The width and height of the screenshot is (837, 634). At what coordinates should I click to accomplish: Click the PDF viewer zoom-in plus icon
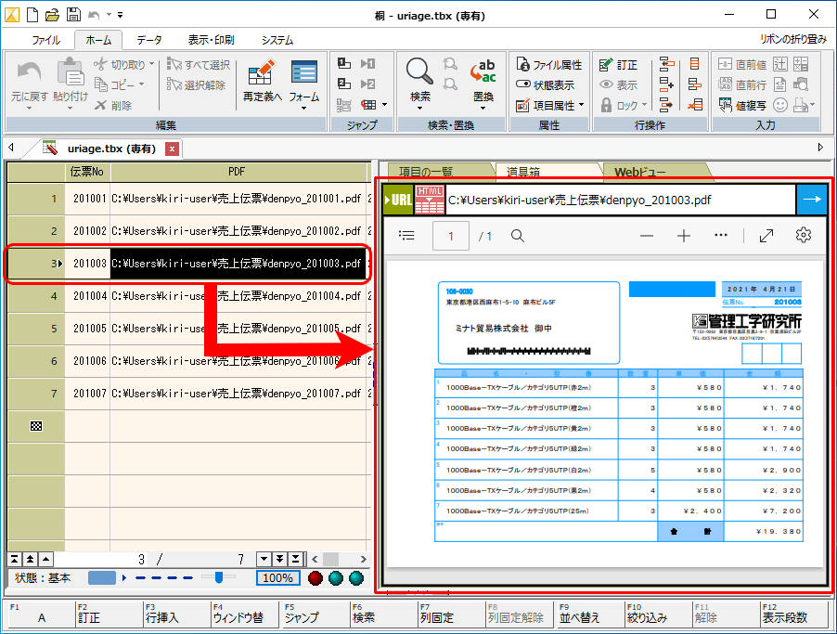(684, 236)
